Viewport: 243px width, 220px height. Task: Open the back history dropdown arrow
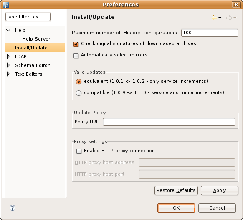point(220,18)
